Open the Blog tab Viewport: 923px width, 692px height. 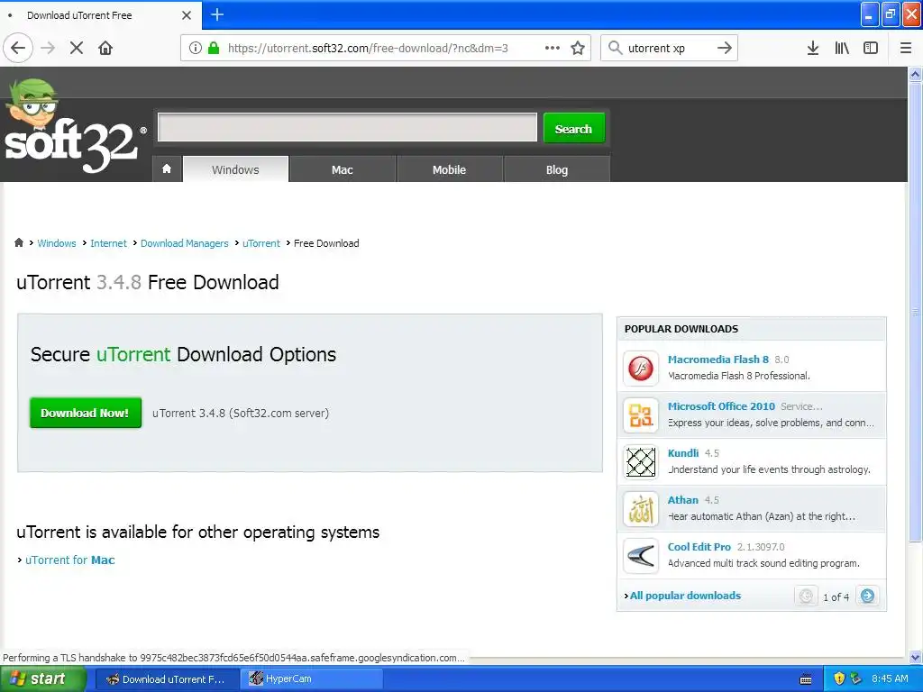pos(556,169)
